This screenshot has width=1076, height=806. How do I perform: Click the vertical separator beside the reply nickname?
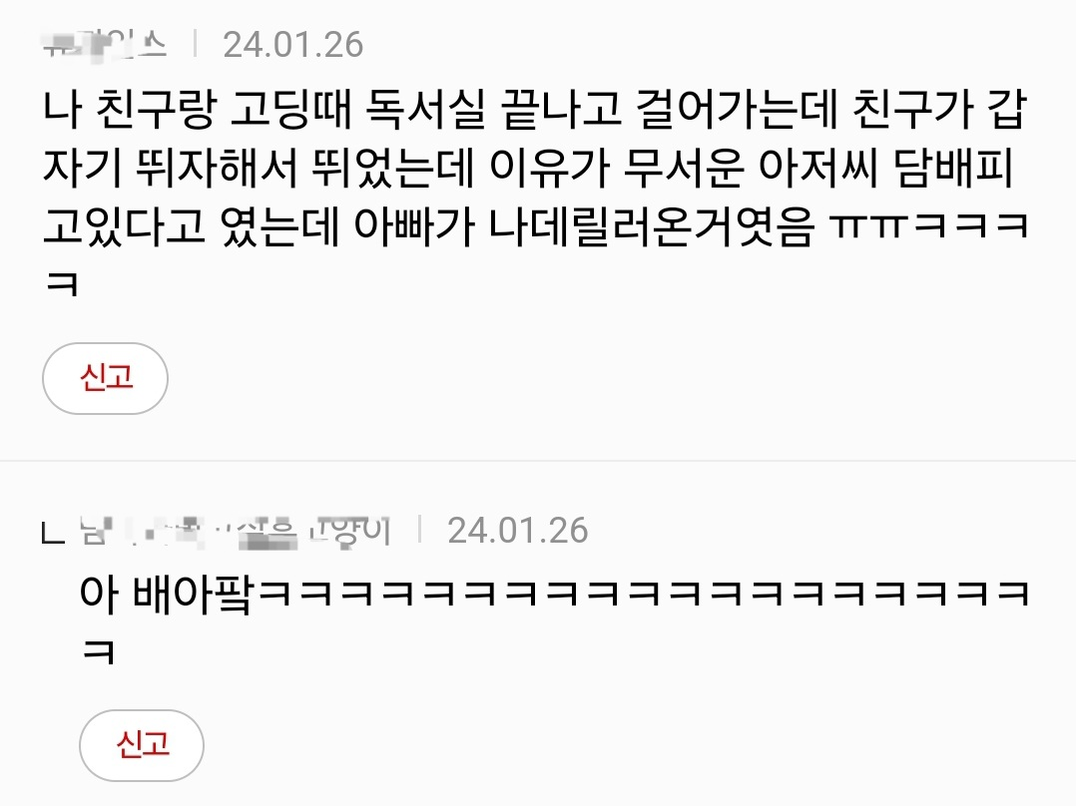tap(420, 530)
